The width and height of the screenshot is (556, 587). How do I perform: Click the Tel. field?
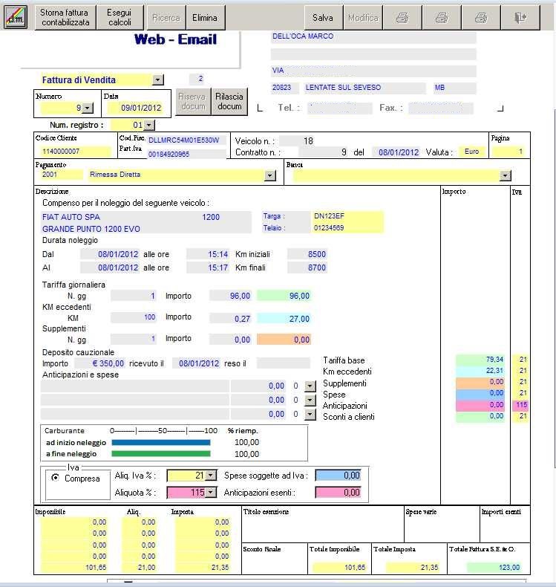pos(339,108)
